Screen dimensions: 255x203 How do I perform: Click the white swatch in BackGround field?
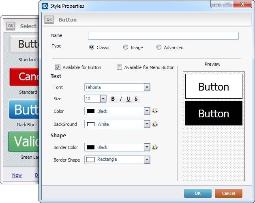[x=91, y=124]
